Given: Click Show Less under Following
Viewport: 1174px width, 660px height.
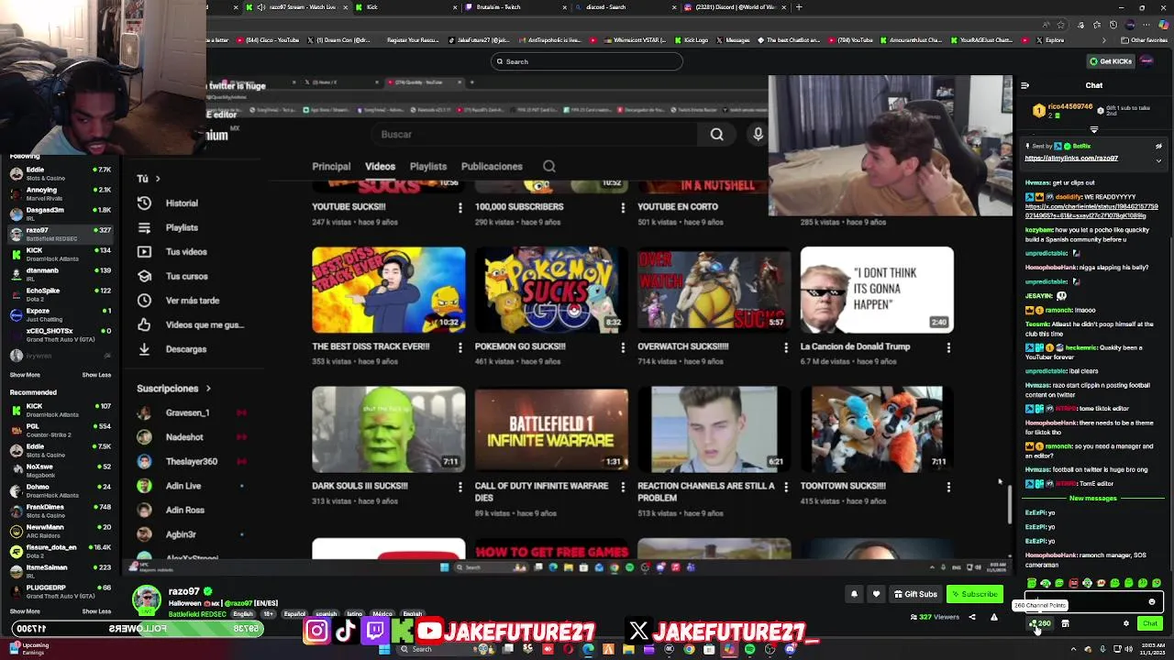Looking at the screenshot, I should pyautogui.click(x=96, y=375).
